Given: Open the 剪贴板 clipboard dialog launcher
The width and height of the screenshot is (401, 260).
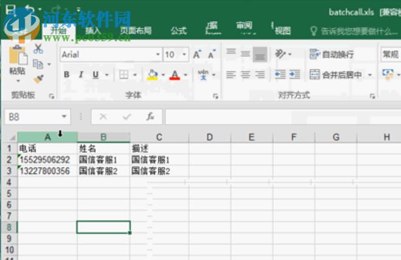Looking at the screenshot, I should click(52, 96).
